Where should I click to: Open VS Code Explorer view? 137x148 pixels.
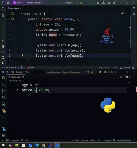tap(3, 78)
